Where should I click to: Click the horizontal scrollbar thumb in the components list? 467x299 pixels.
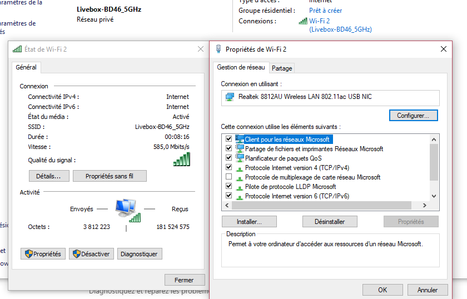click(322, 206)
